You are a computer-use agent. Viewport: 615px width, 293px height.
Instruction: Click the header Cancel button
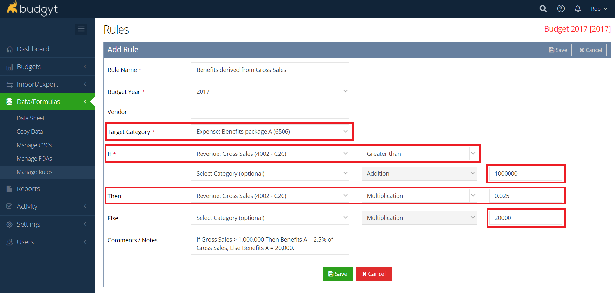591,50
